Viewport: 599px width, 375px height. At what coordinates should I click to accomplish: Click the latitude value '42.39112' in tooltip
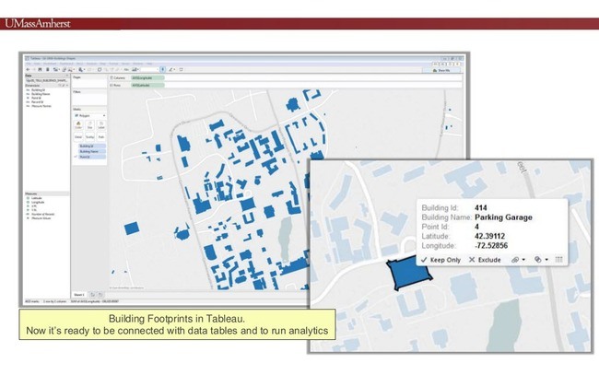click(489, 237)
